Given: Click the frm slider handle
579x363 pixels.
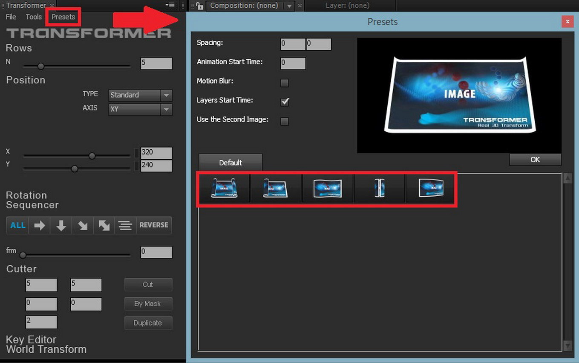Looking at the screenshot, I should 23,255.
